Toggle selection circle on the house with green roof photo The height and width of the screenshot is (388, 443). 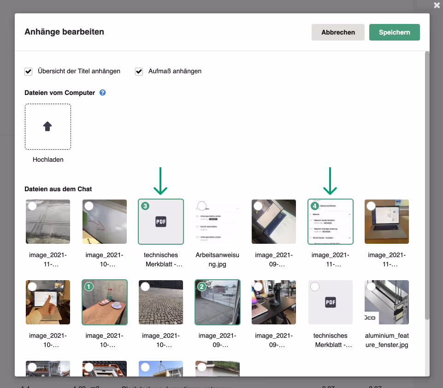point(202,367)
